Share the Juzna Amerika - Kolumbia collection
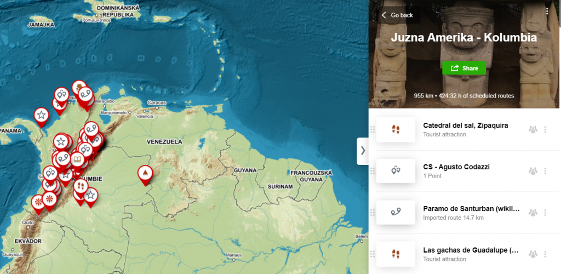 point(464,68)
